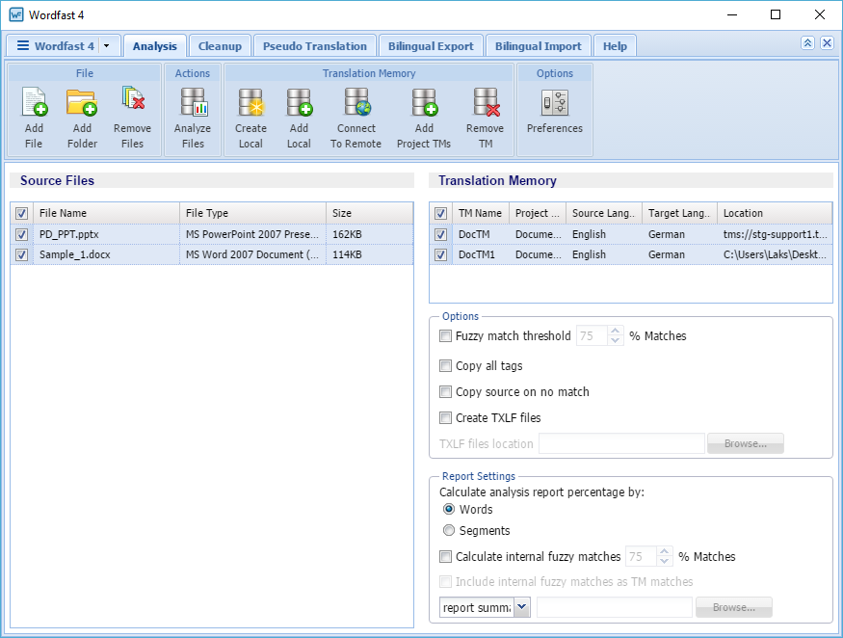The width and height of the screenshot is (843, 638).
Task: Click Add Local TM icon
Action: 299,102
